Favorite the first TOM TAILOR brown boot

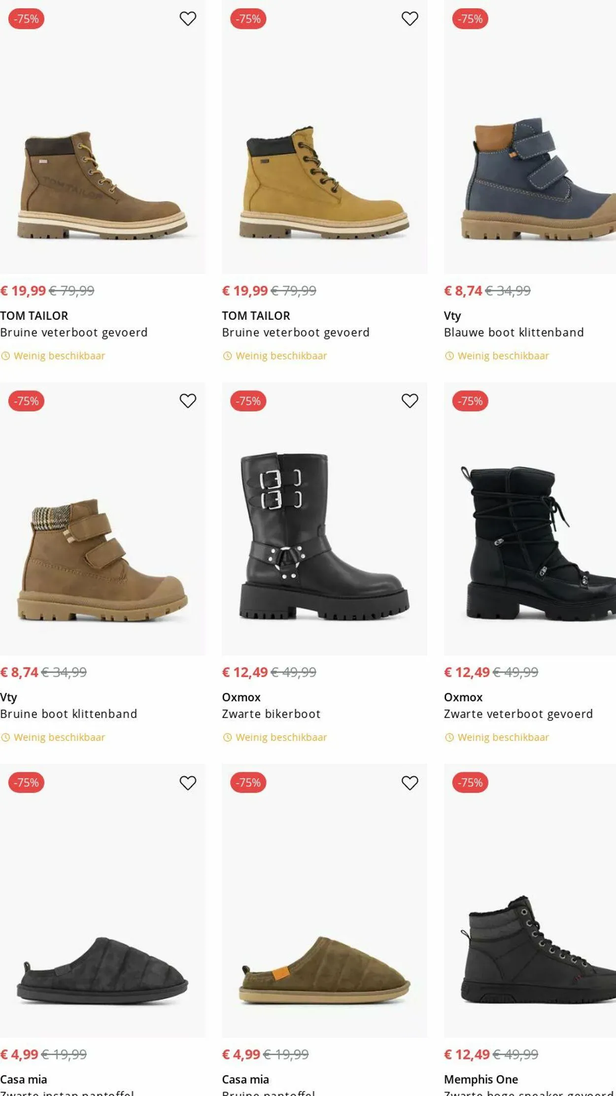coord(188,19)
